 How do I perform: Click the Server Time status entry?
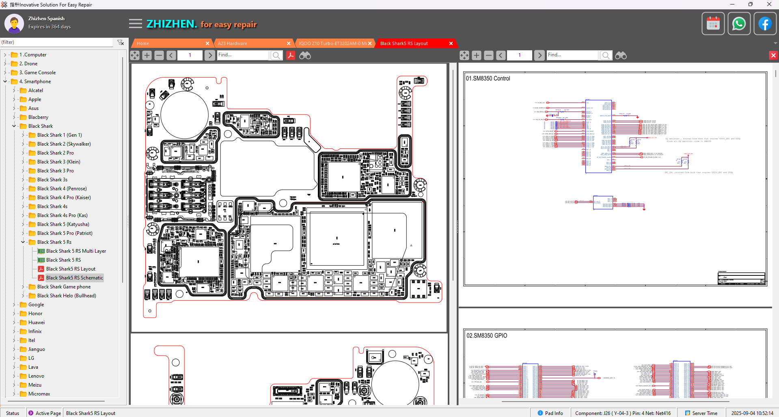(701, 413)
